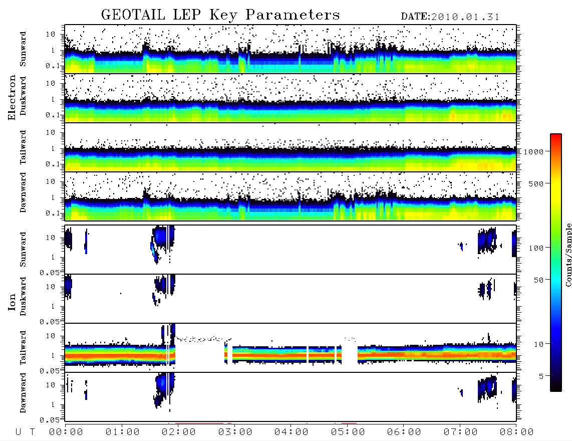Select the 100 color bar tick label
572x441 pixels.
coord(536,248)
